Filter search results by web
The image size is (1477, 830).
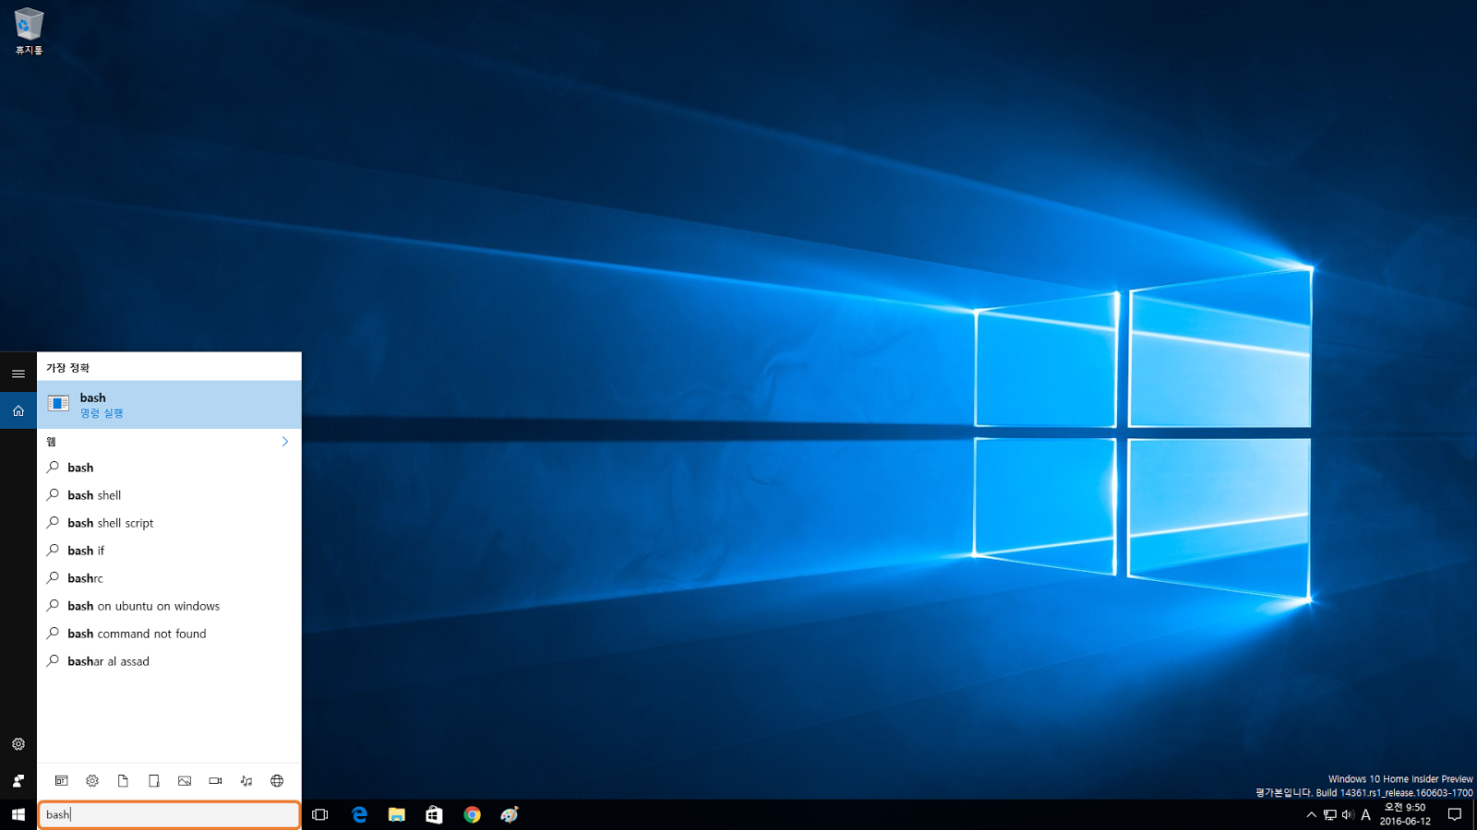[x=276, y=780]
